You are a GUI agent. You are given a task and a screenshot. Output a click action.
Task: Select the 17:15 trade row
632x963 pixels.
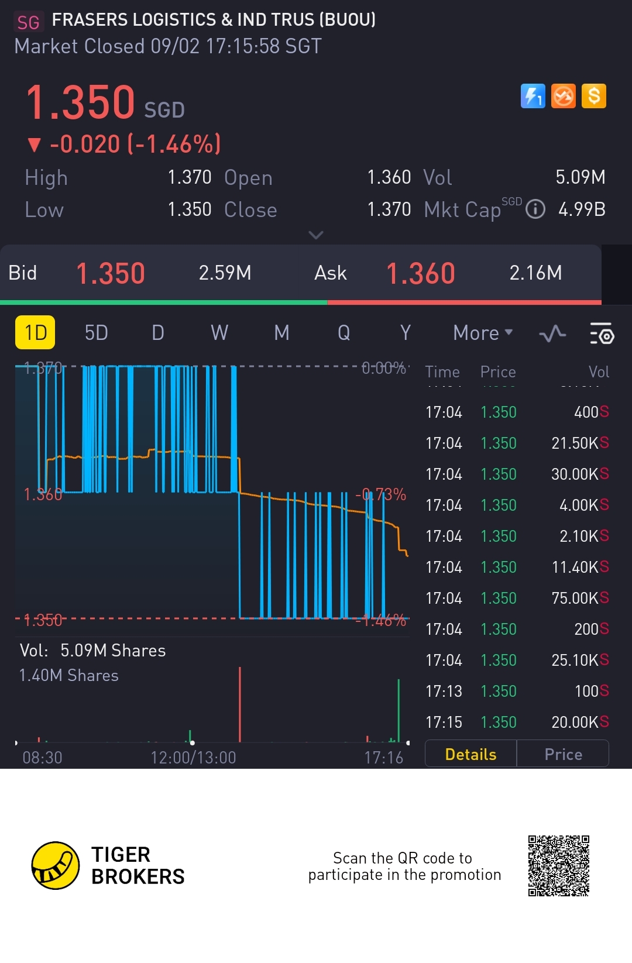(x=517, y=723)
